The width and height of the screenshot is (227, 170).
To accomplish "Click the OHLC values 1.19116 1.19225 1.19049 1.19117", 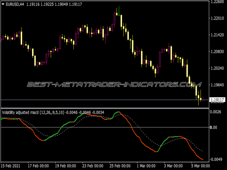I will pos(54,4).
